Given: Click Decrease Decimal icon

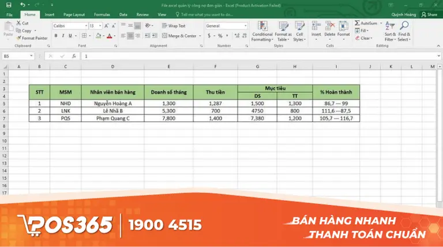Looking at the screenshot, I should (x=245, y=36).
